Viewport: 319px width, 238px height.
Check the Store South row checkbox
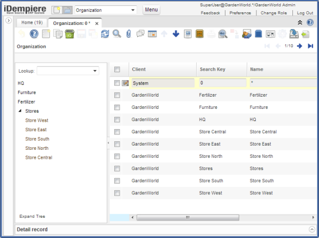(x=117, y=181)
